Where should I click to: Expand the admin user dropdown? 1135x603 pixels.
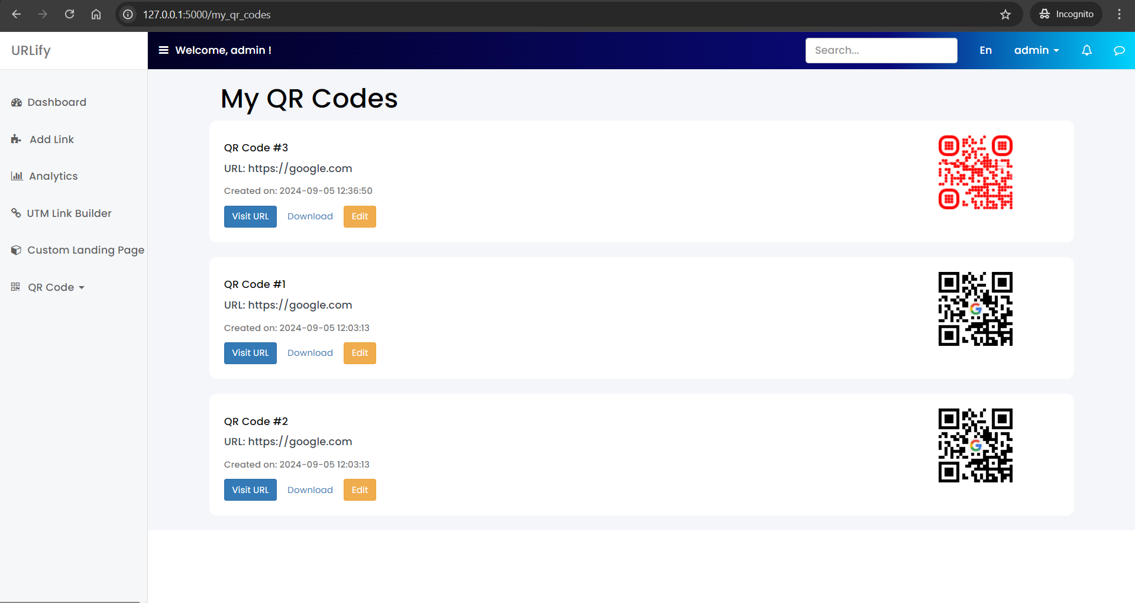(x=1036, y=50)
